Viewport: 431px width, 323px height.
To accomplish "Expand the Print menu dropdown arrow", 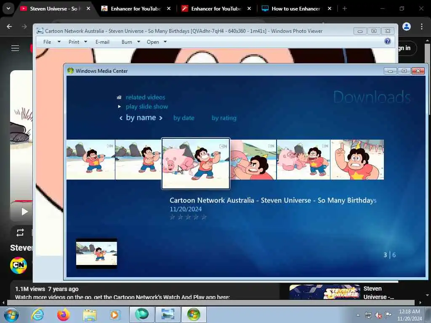I will click(x=85, y=42).
